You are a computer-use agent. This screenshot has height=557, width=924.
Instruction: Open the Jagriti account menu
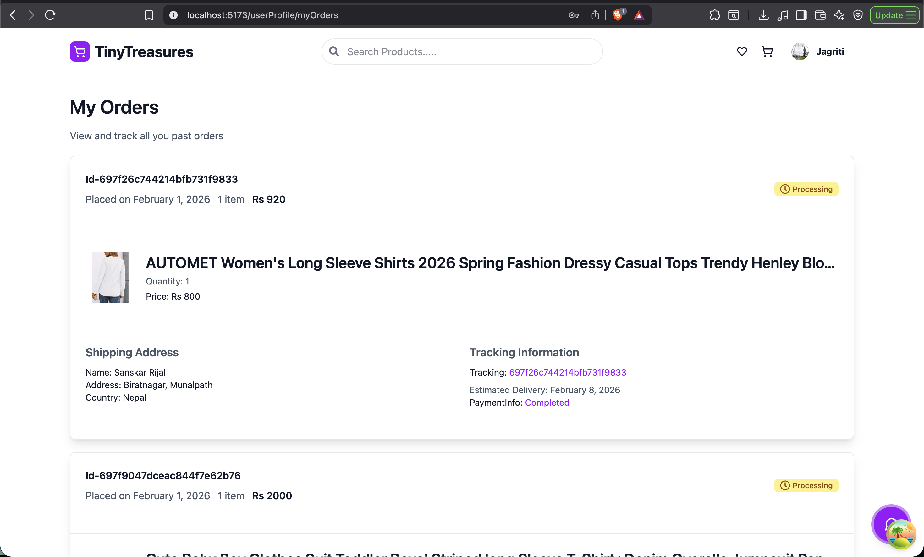(x=830, y=51)
